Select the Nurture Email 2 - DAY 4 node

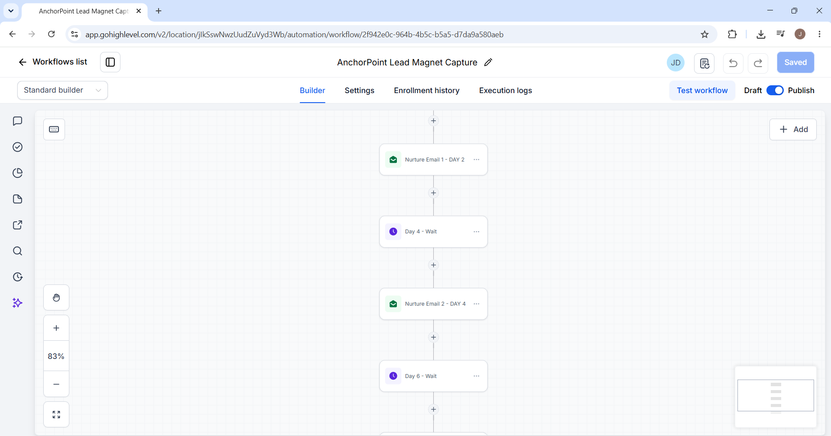pyautogui.click(x=433, y=304)
